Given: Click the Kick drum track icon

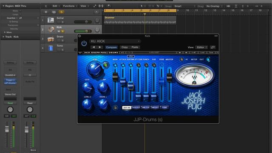Looking at the screenshot, I should 51,29.
